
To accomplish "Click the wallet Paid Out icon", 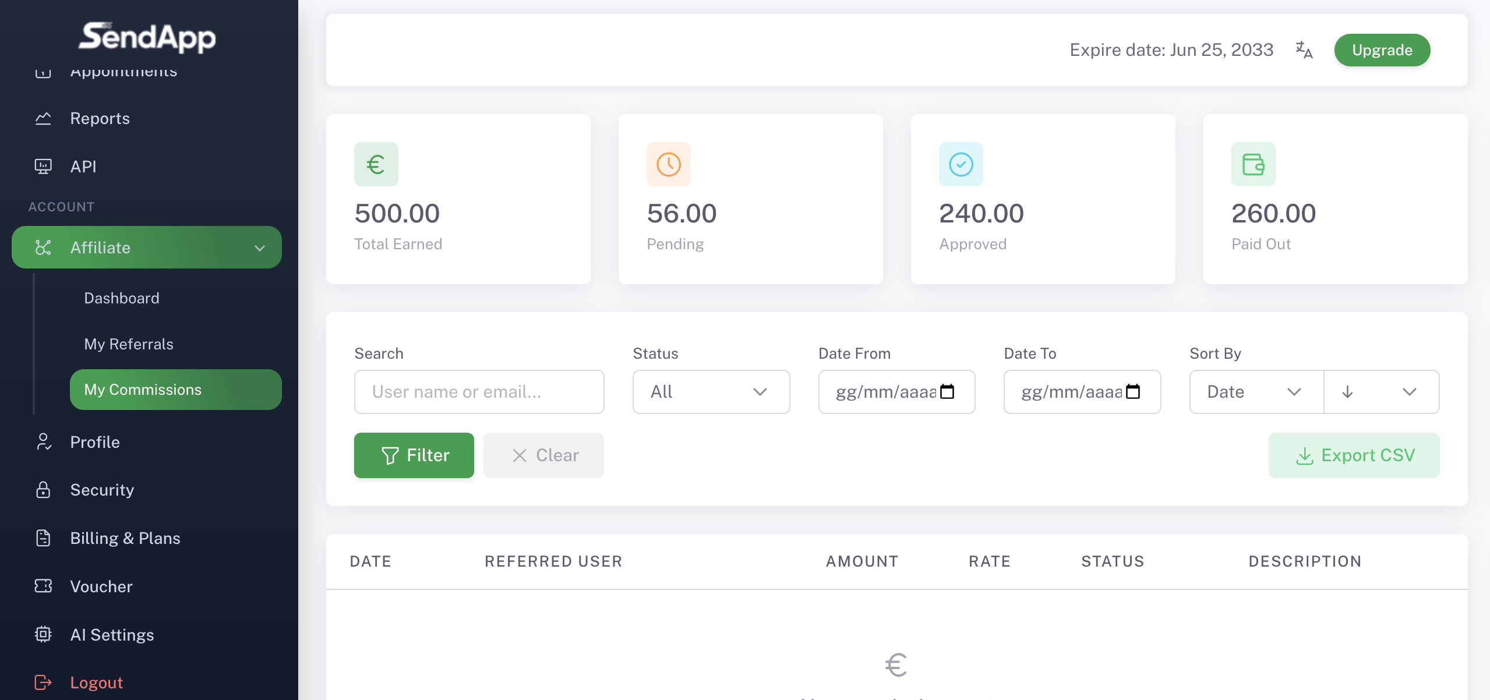I will [x=1253, y=164].
